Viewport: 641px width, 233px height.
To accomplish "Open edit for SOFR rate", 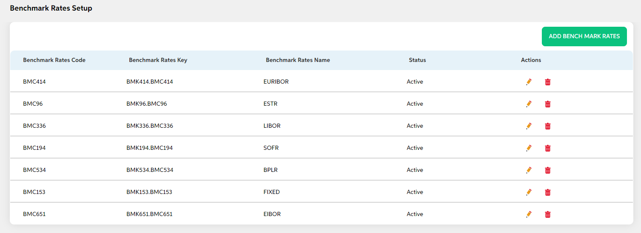I will [x=529, y=148].
